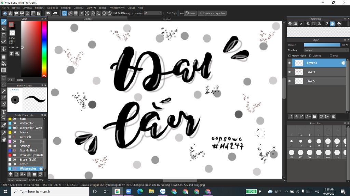
Task: Enable the grid snap guide
Action: pos(76,13)
